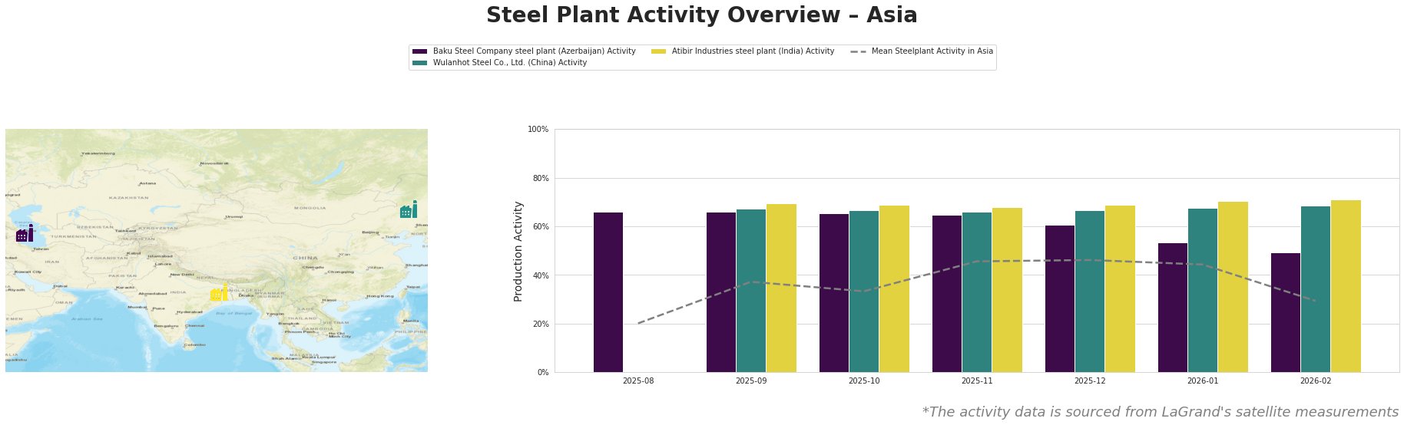Click the lone purple bar for 2025-08
Viewport: 1404px width, 425px height.
[608, 292]
